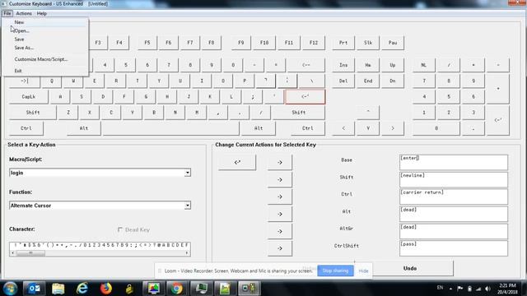Image resolution: width=527 pixels, height=296 pixels.
Task: Click the Alt action field containing [dead]
Action: click(454, 214)
